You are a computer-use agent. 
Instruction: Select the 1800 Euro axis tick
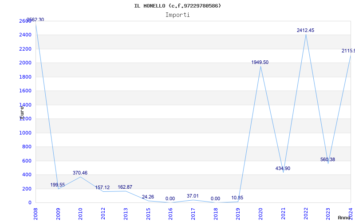tap(26, 77)
